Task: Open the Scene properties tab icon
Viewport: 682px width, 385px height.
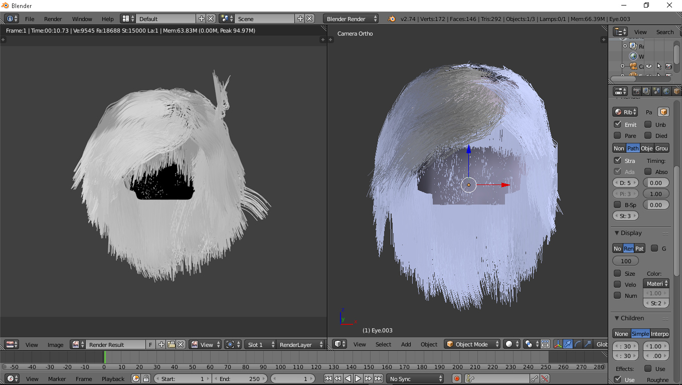Action: coord(656,91)
